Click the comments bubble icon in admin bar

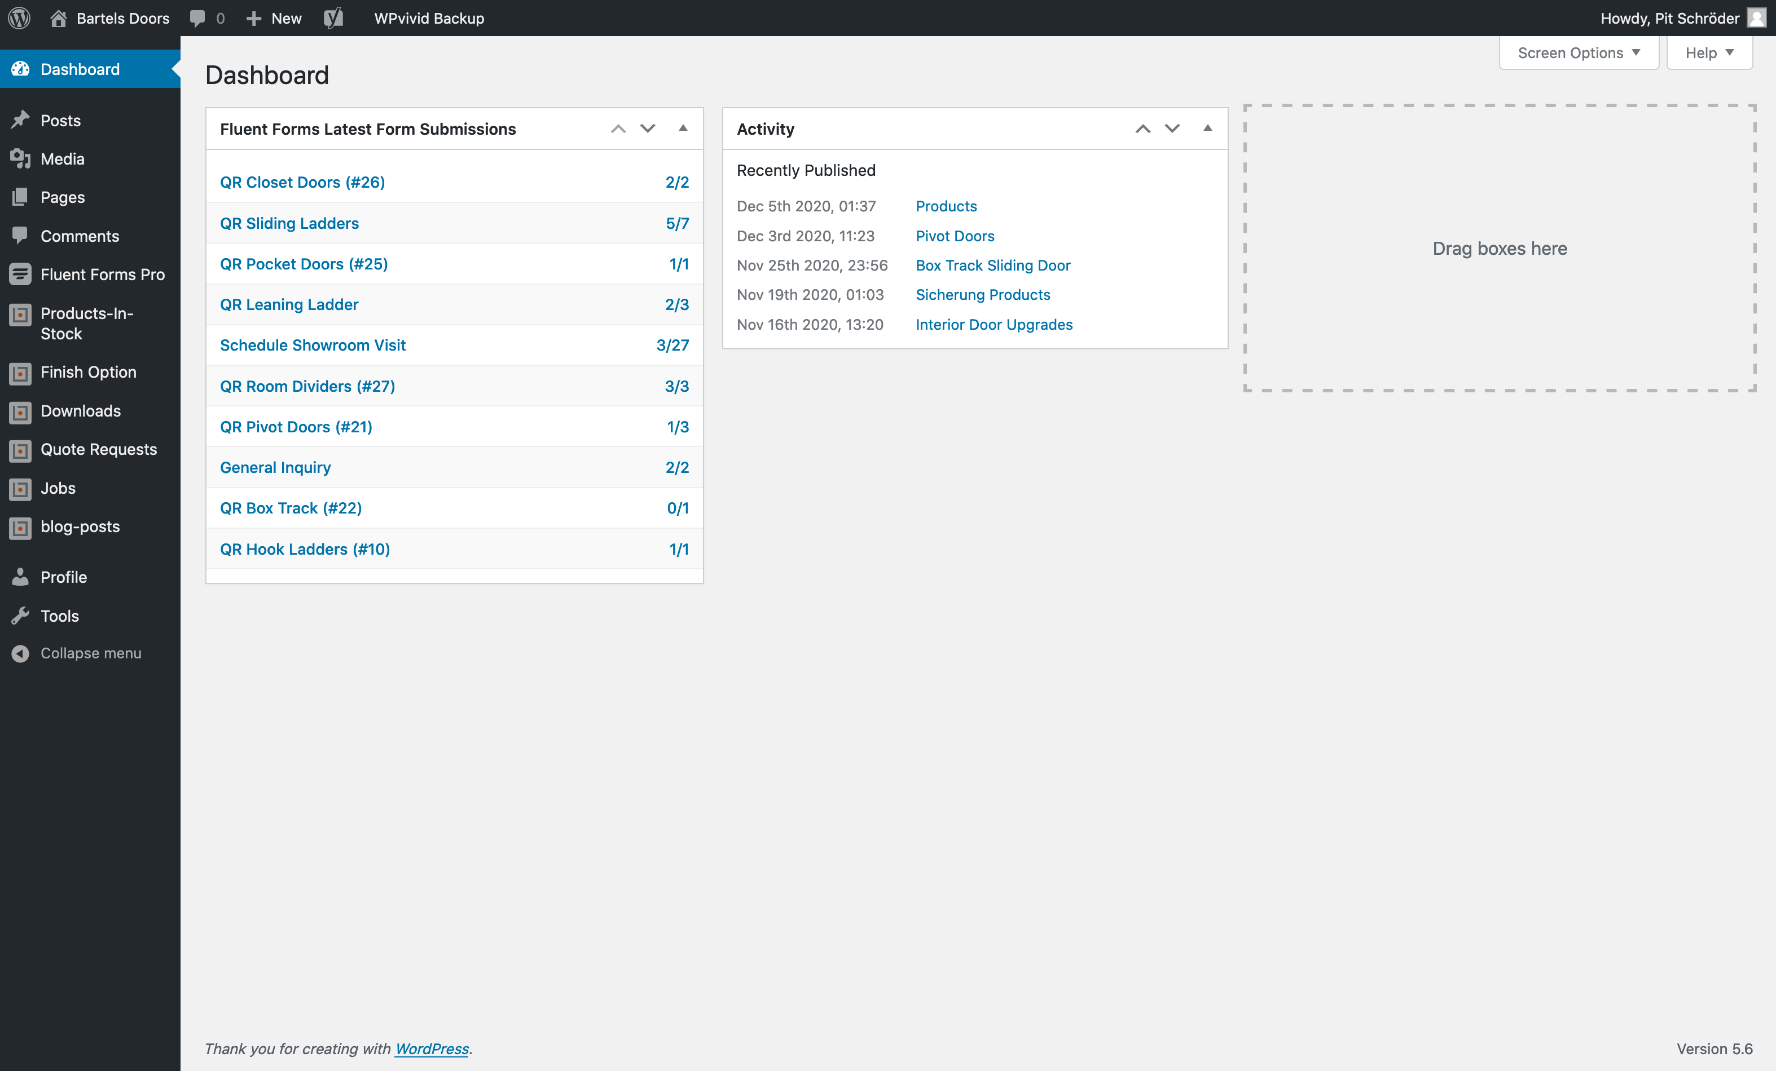pyautogui.click(x=197, y=18)
